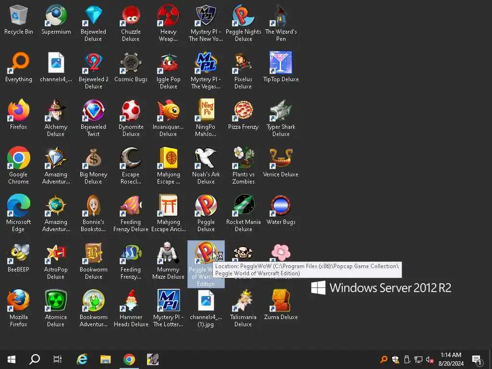Click the Feeding Frenzy Deluxe icon
This screenshot has height=369, width=492.
131,206
